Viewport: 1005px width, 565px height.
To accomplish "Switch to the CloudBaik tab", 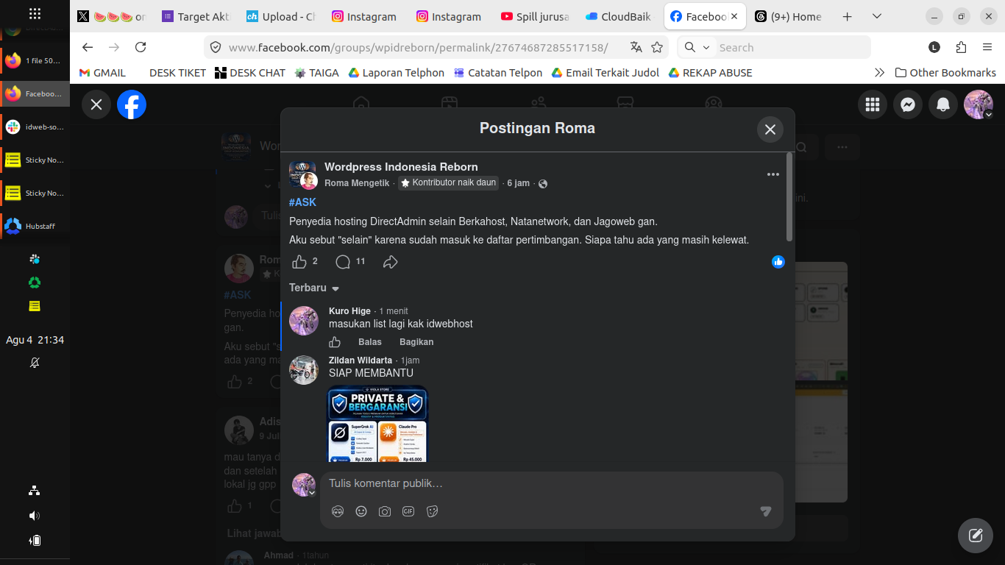I will click(x=618, y=16).
